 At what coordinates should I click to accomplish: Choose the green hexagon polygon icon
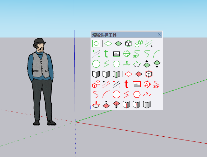tap(117, 64)
